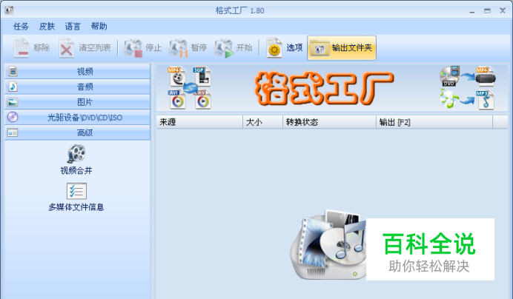Click the green music notes banner icon
Screen dimensions: 513x299
pyautogui.click(x=449, y=99)
